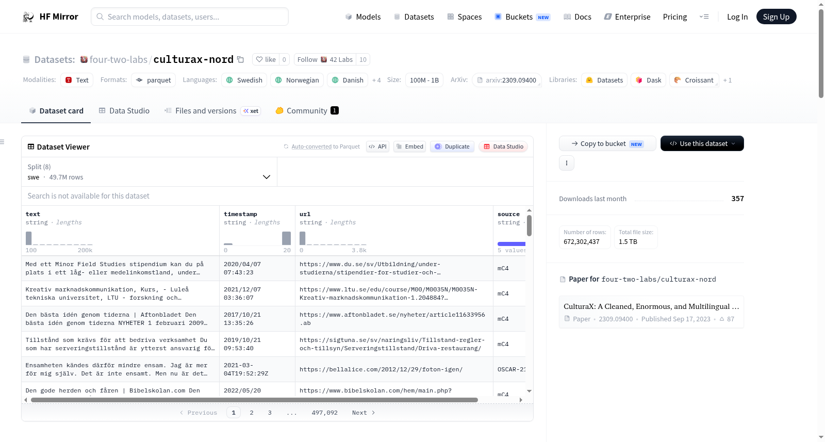Click the parquet format tag
The height and width of the screenshot is (442, 825).
pyautogui.click(x=154, y=80)
